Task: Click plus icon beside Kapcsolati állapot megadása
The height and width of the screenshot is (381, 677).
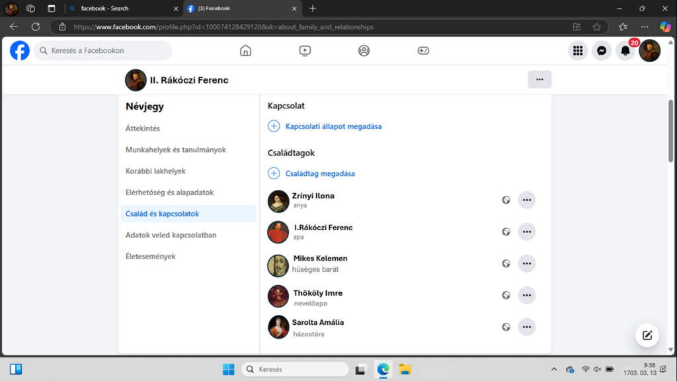Action: coord(274,126)
